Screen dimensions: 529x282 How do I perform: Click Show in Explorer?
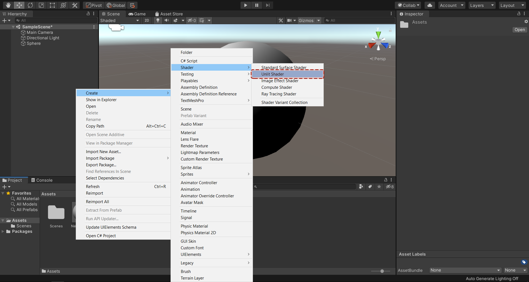pyautogui.click(x=123, y=100)
